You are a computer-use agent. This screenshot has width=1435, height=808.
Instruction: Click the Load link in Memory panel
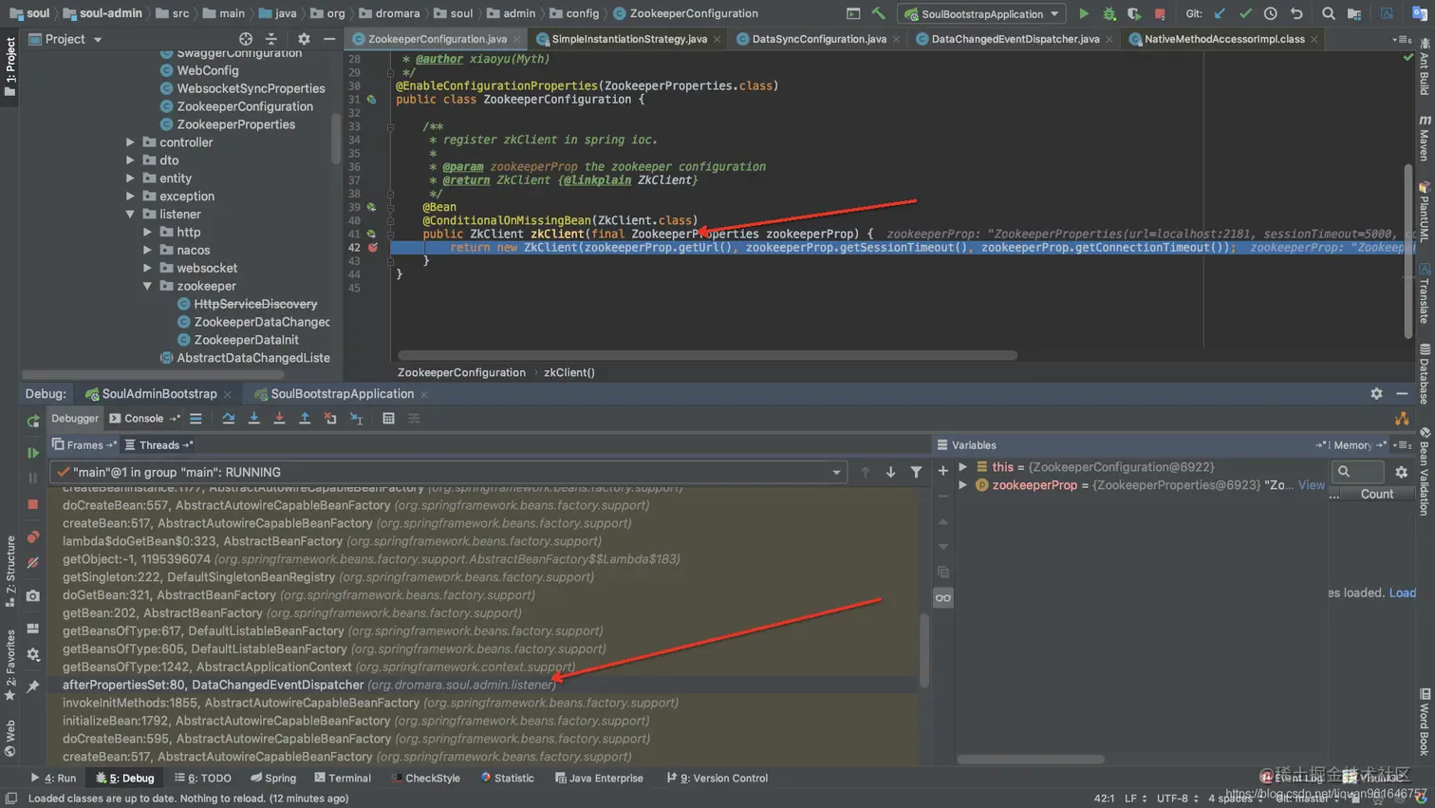point(1403,592)
